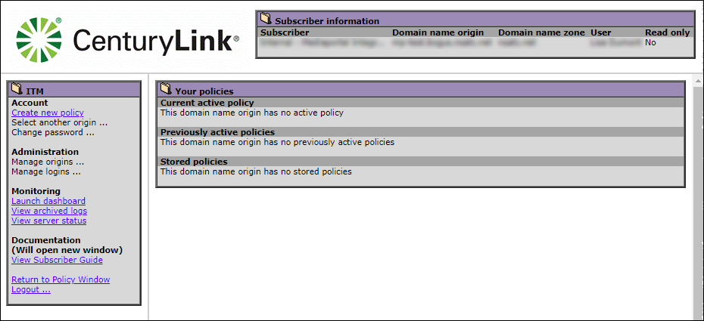This screenshot has height=321, width=704.
Task: Open Manage logins
Action: coord(46,171)
